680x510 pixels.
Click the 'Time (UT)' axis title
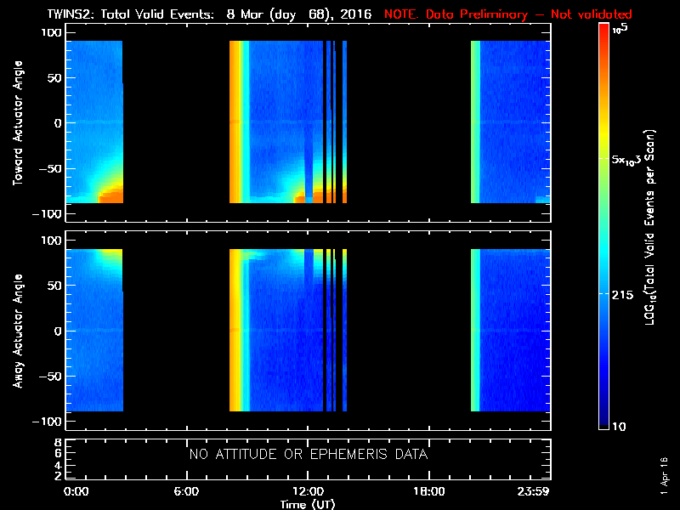tap(308, 504)
